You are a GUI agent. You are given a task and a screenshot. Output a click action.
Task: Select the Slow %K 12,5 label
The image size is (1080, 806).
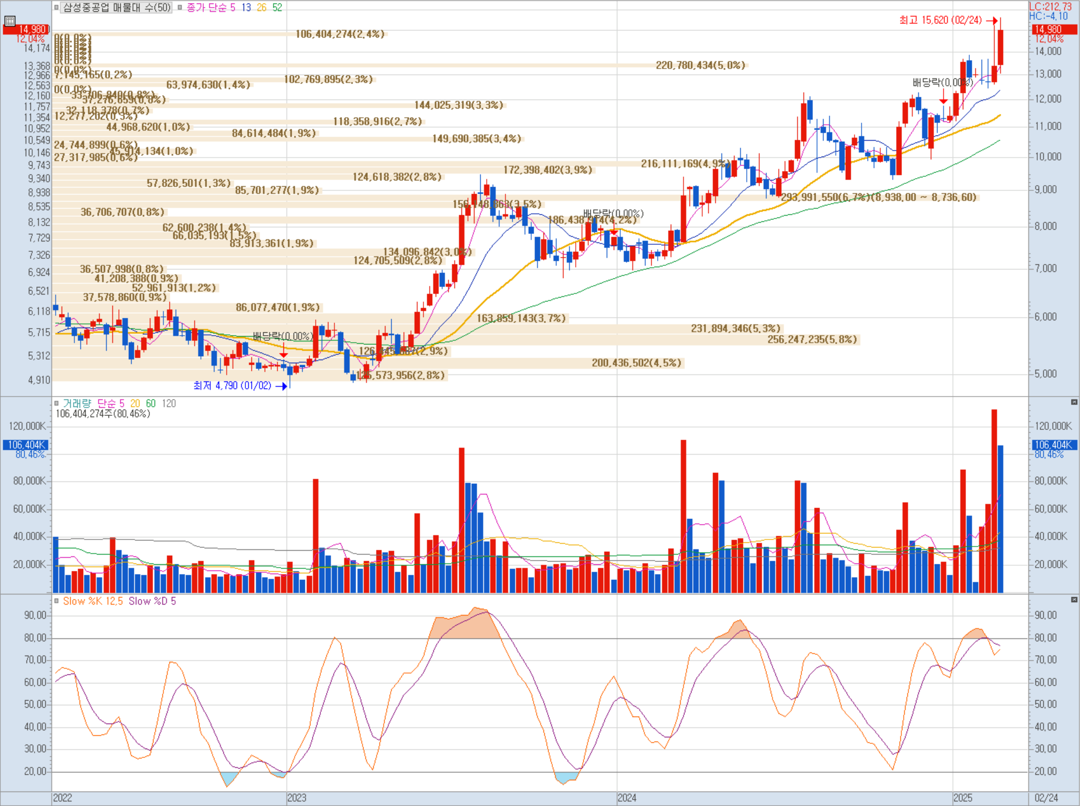(93, 601)
